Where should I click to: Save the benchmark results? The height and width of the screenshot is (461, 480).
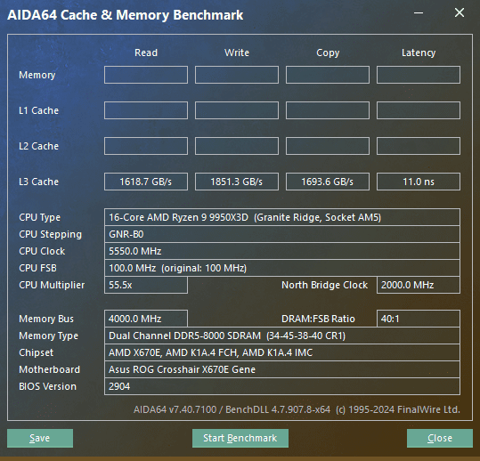click(40, 438)
